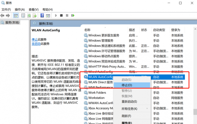
Task: Click gear icon of Windows 更新医生服务
Action: (86, 35)
